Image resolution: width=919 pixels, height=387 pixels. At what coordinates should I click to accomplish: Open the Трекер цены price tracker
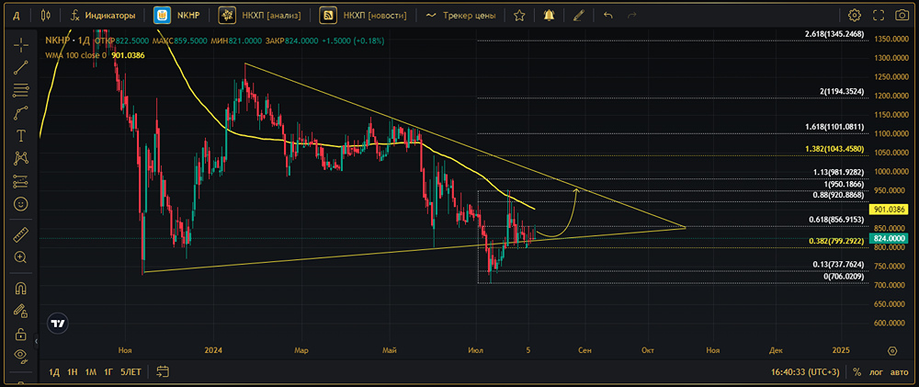[460, 16]
